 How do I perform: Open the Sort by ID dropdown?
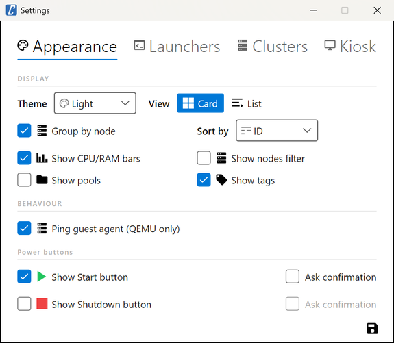coord(277,131)
